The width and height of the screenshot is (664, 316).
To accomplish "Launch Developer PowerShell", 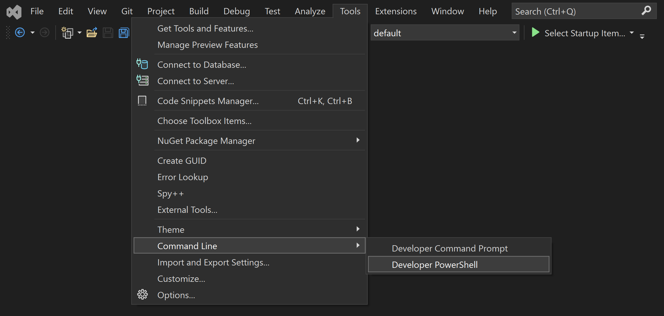I will (434, 264).
